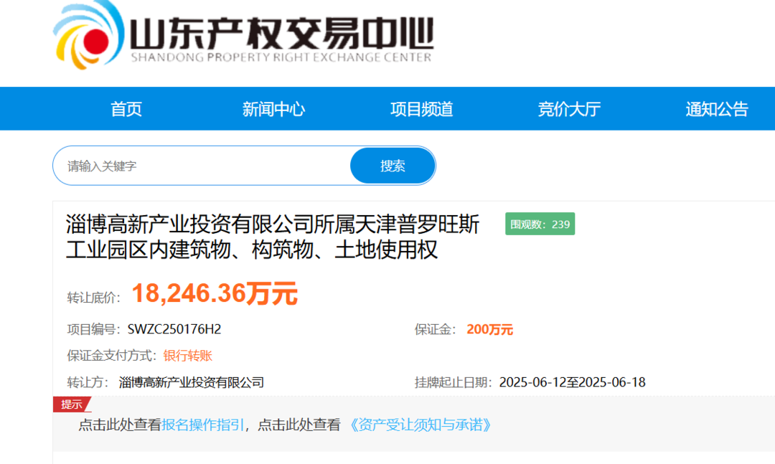Open the 竞价大厅 navigation item

click(569, 109)
